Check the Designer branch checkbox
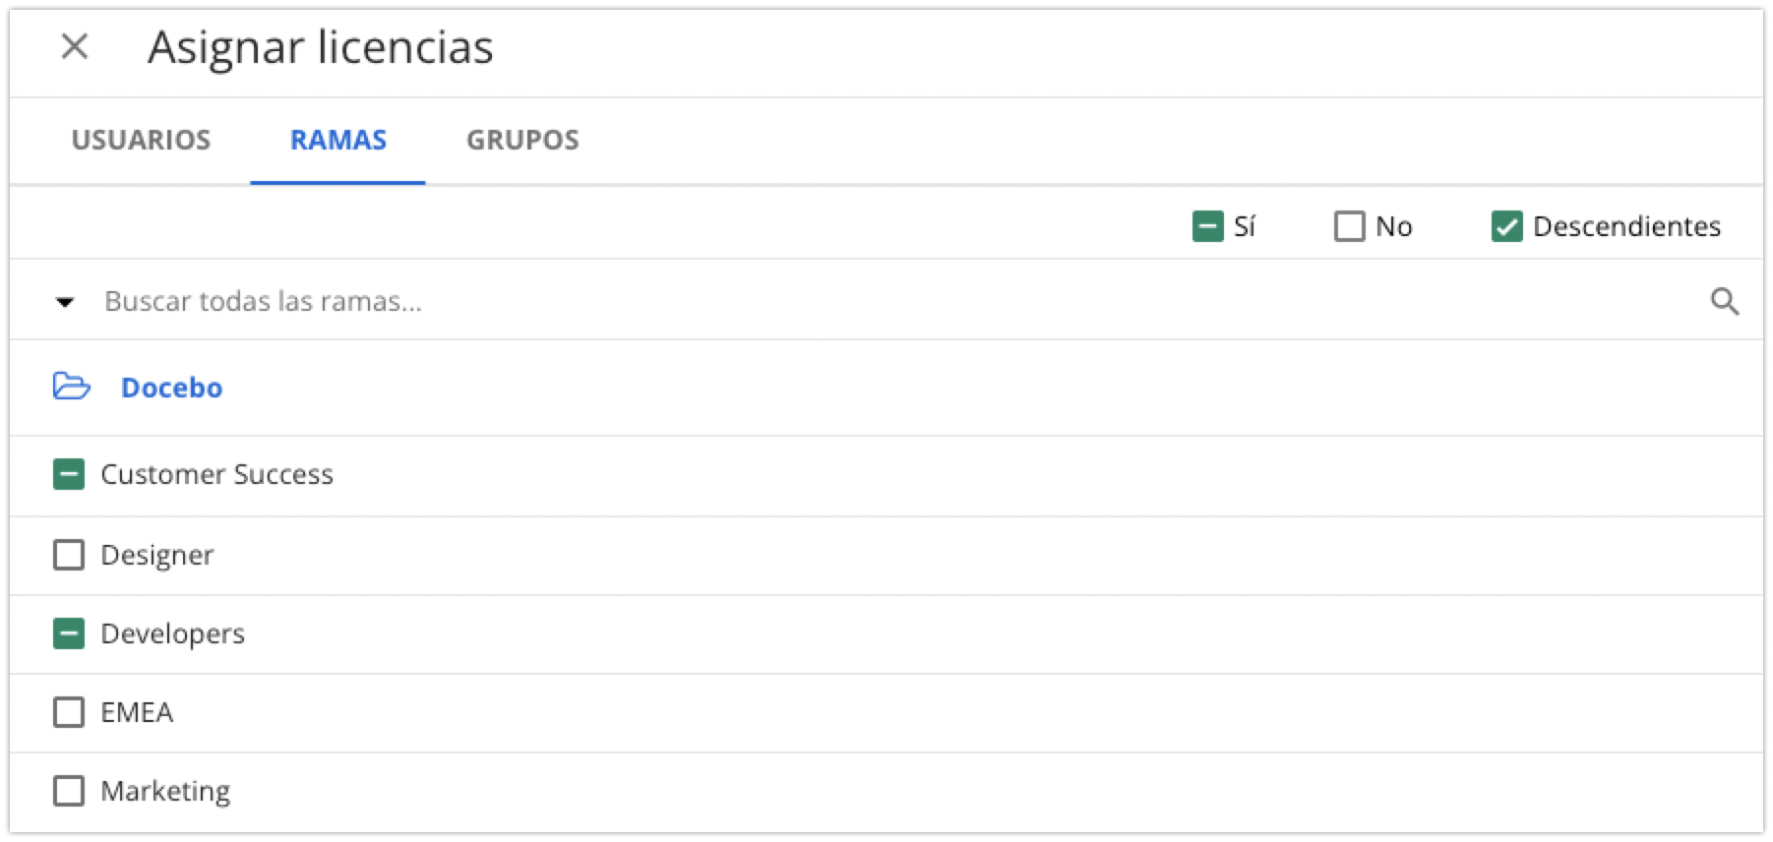Screen dimensions: 1773x842 (x=69, y=555)
